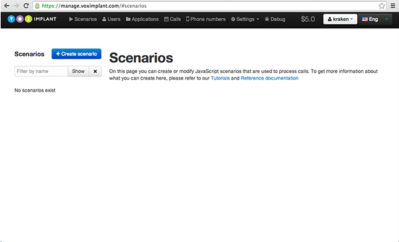
Task: Go to Applications section
Action: click(142, 19)
